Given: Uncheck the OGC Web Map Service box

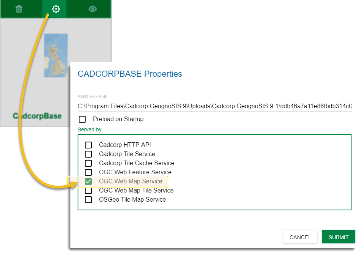Looking at the screenshot, I should (88, 181).
